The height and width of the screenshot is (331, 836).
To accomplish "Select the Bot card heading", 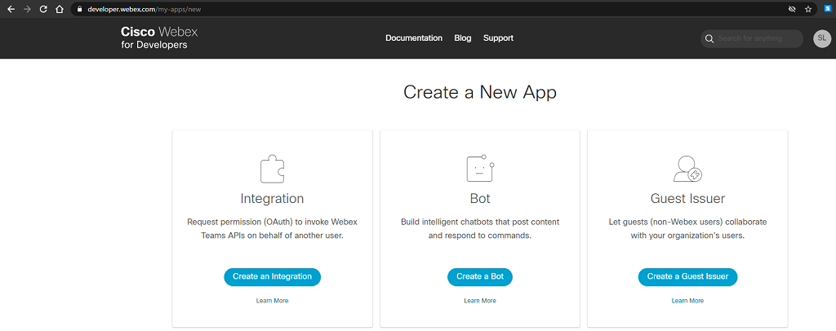I will [480, 199].
